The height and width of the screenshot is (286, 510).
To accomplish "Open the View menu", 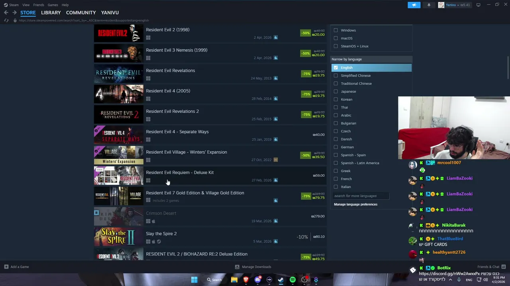I will (x=26, y=5).
